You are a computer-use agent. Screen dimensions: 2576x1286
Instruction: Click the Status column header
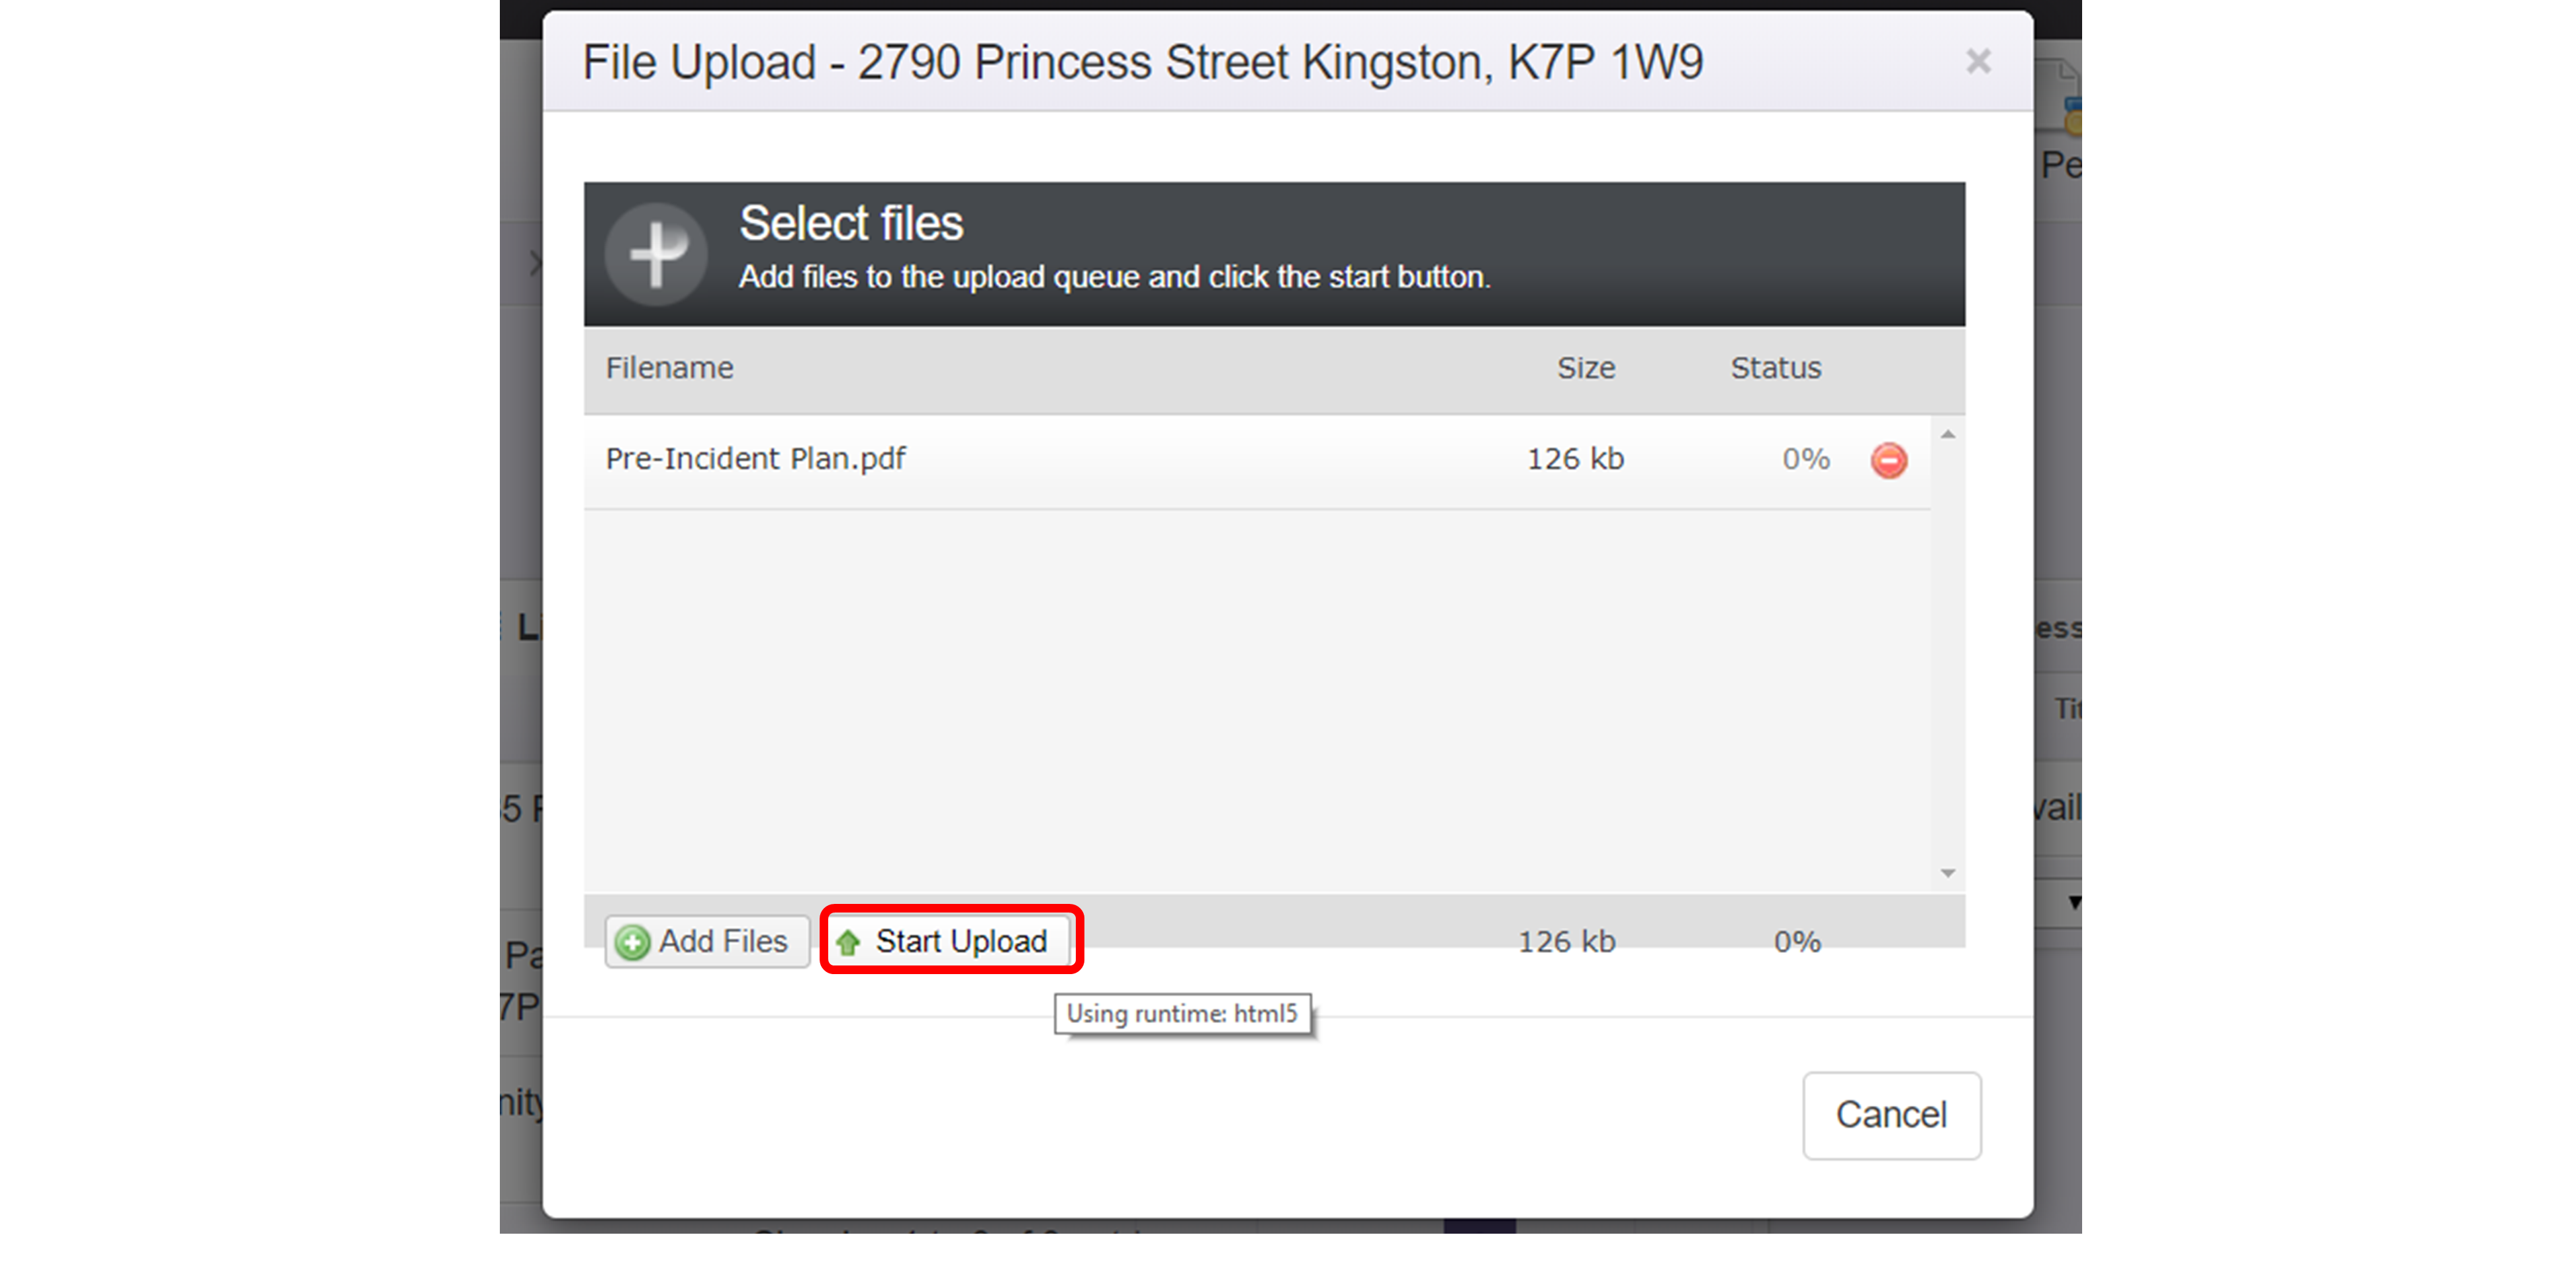point(1775,368)
